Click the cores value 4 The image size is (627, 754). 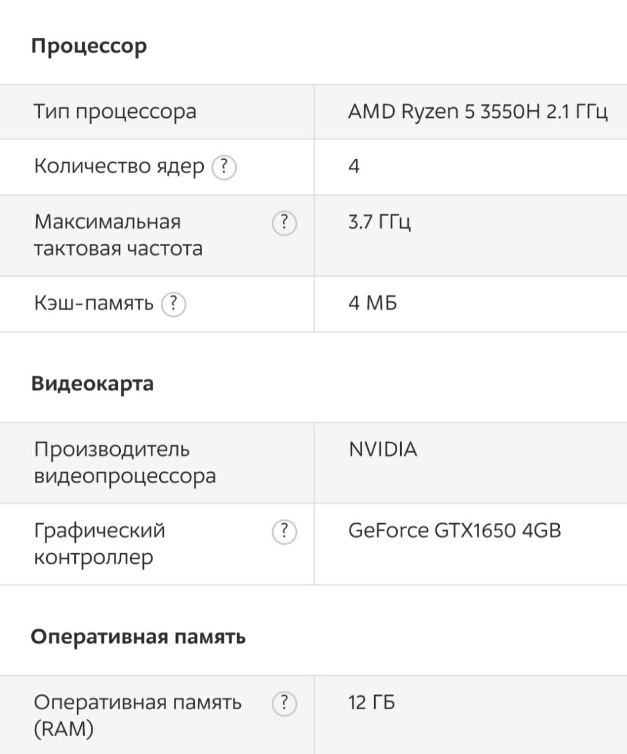[354, 167]
